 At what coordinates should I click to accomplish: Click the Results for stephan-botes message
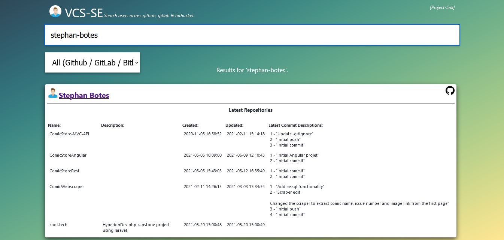coord(252,70)
